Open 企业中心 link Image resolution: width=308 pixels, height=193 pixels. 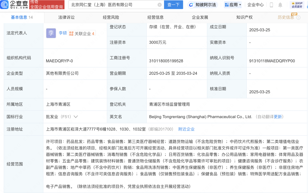tap(255, 5)
